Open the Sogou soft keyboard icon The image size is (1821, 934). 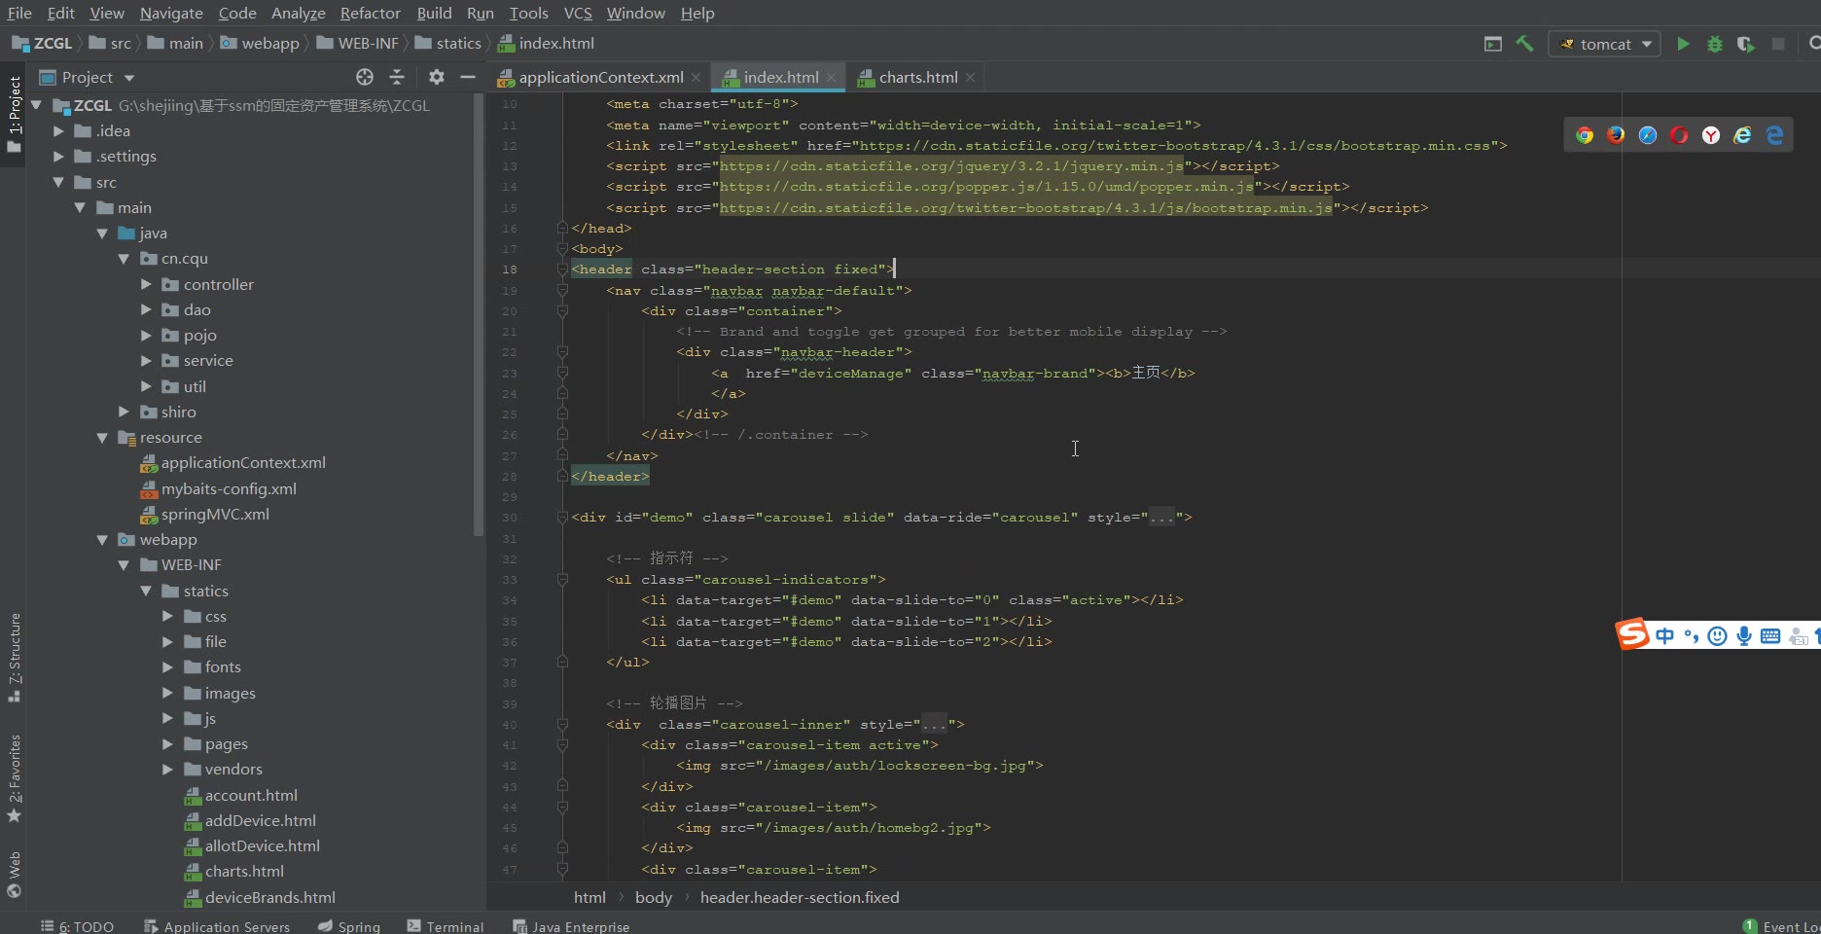pyautogui.click(x=1770, y=636)
